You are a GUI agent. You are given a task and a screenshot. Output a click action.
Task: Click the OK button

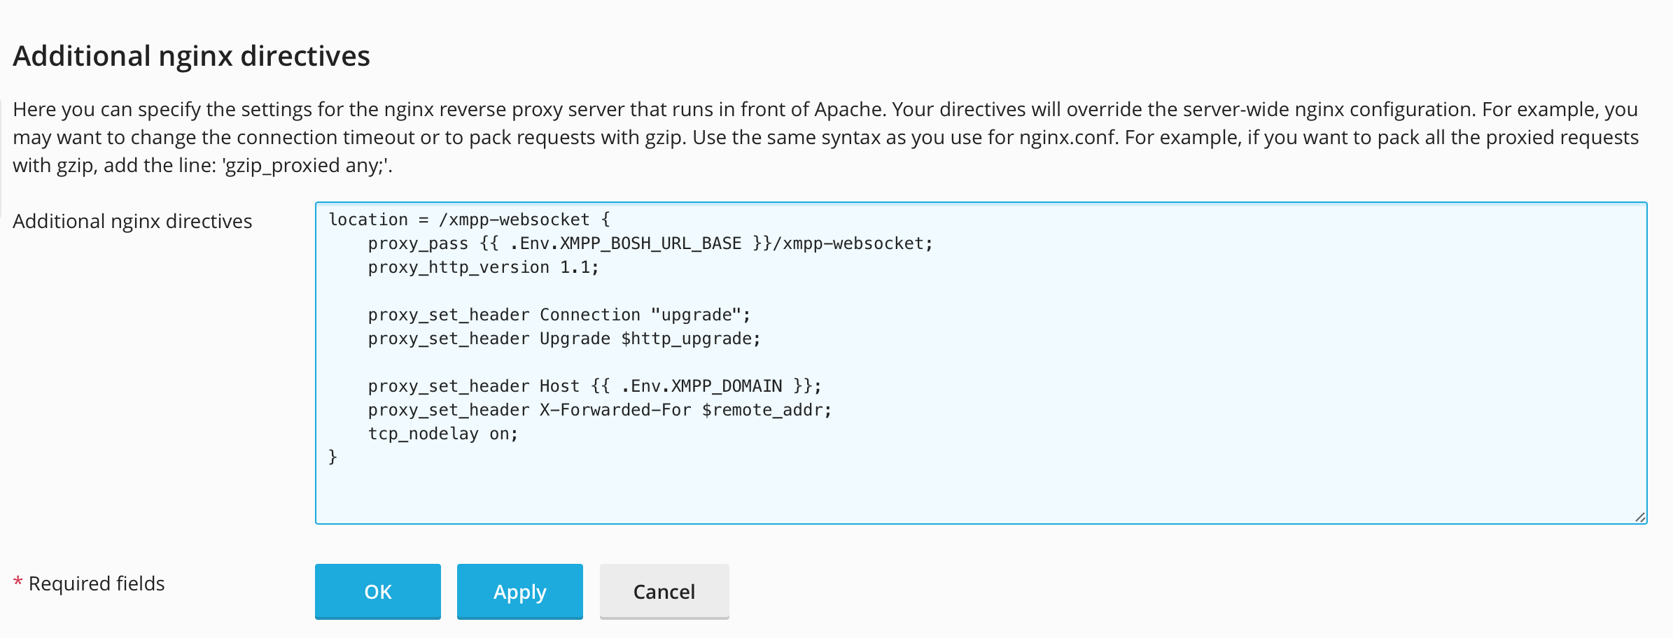pos(377,591)
